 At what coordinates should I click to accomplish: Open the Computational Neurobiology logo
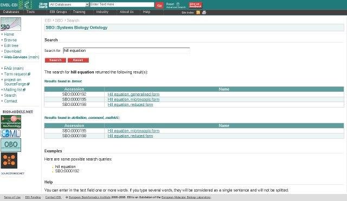pos(11,122)
